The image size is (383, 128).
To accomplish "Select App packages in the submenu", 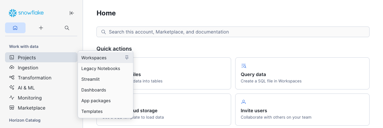I will tap(105, 101).
